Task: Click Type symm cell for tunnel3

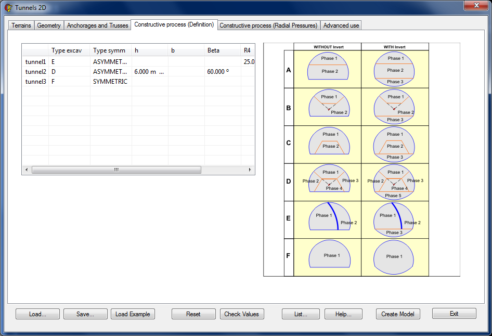Action: (x=110, y=82)
